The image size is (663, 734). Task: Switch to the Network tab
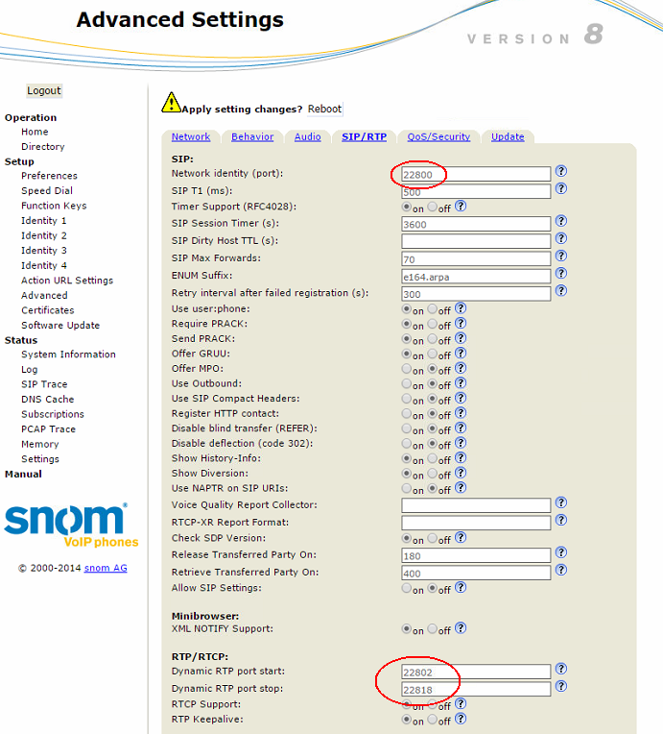coord(190,137)
